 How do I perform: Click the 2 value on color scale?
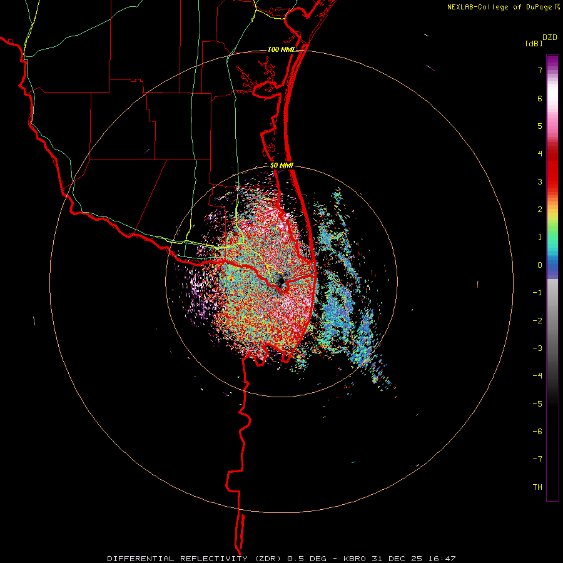pyautogui.click(x=540, y=210)
